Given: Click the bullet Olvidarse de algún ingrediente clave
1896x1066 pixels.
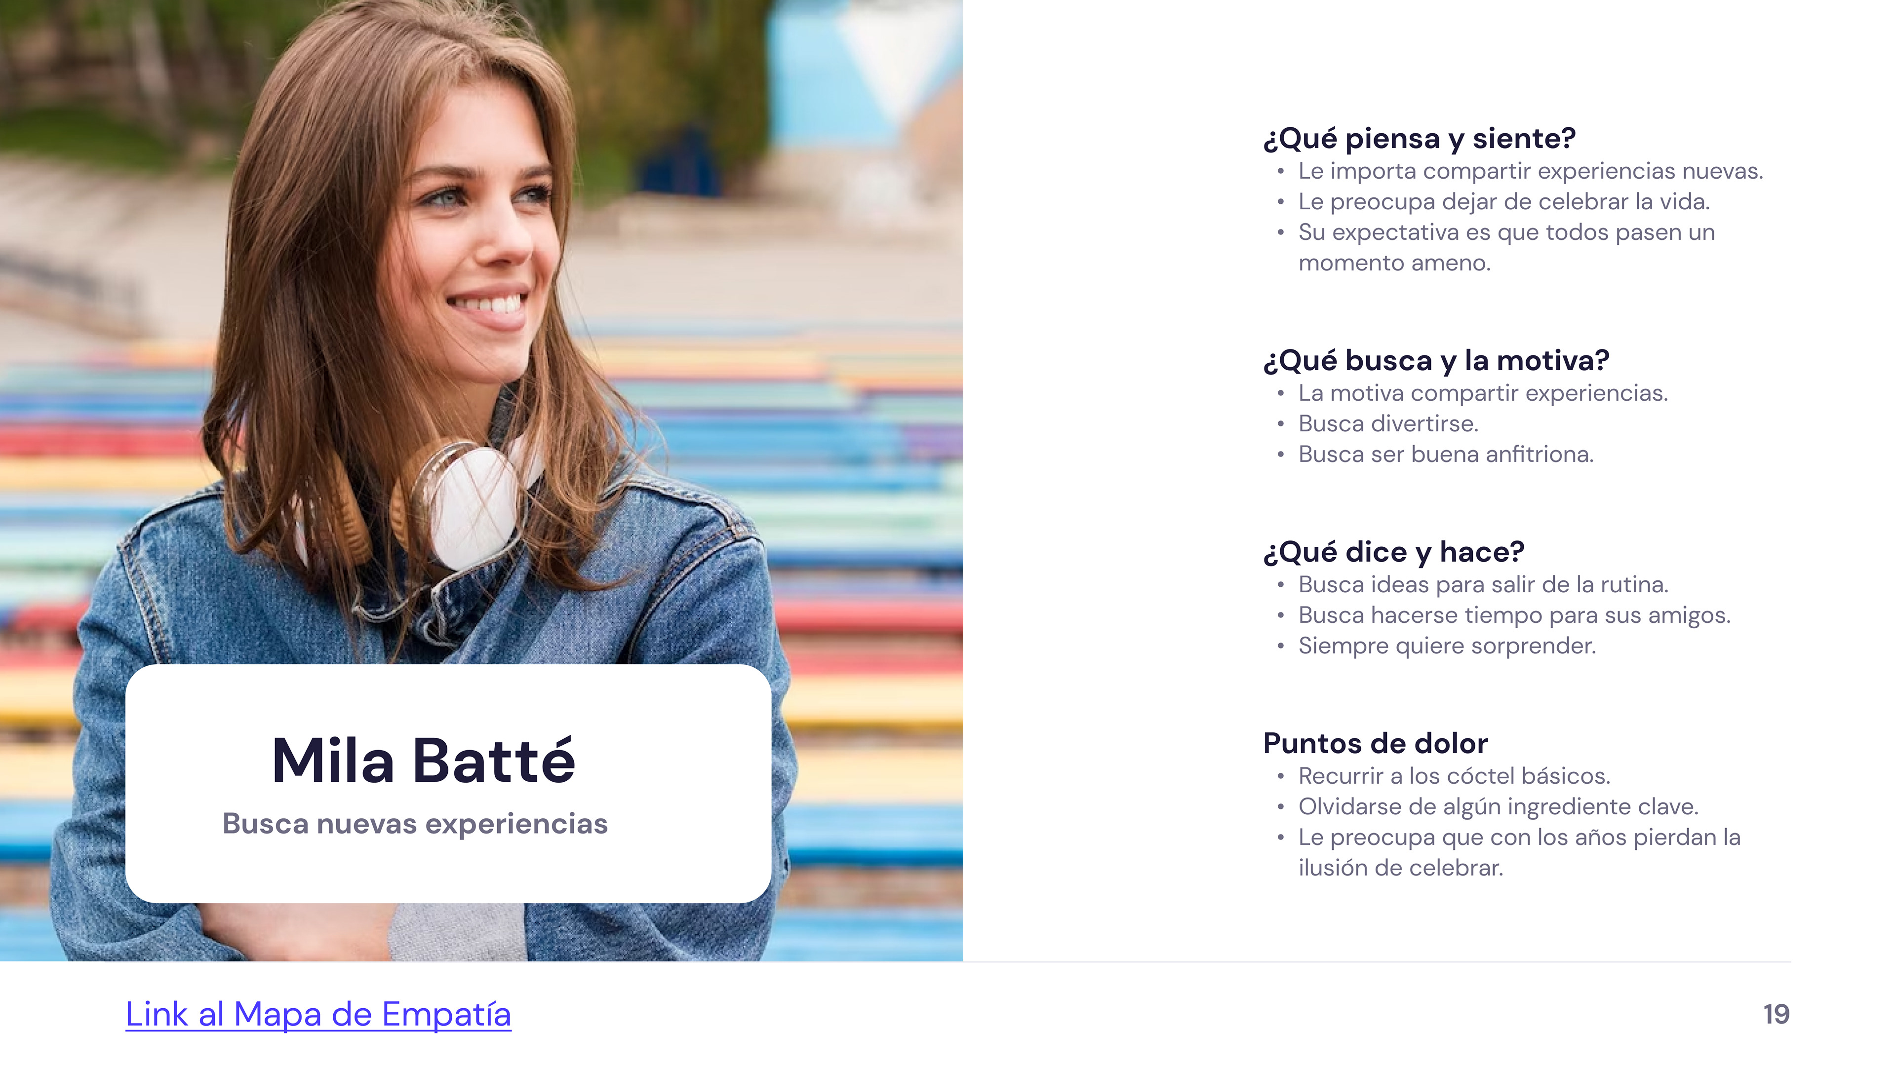Looking at the screenshot, I should (x=1498, y=807).
